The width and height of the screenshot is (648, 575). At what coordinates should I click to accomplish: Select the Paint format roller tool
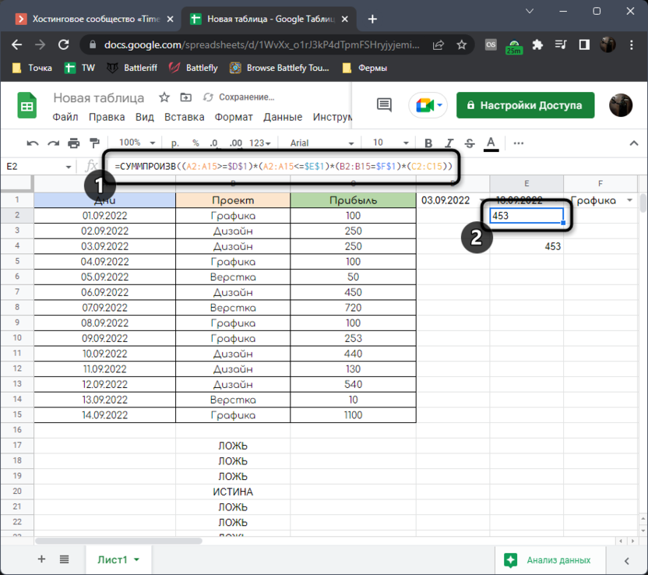tap(94, 143)
